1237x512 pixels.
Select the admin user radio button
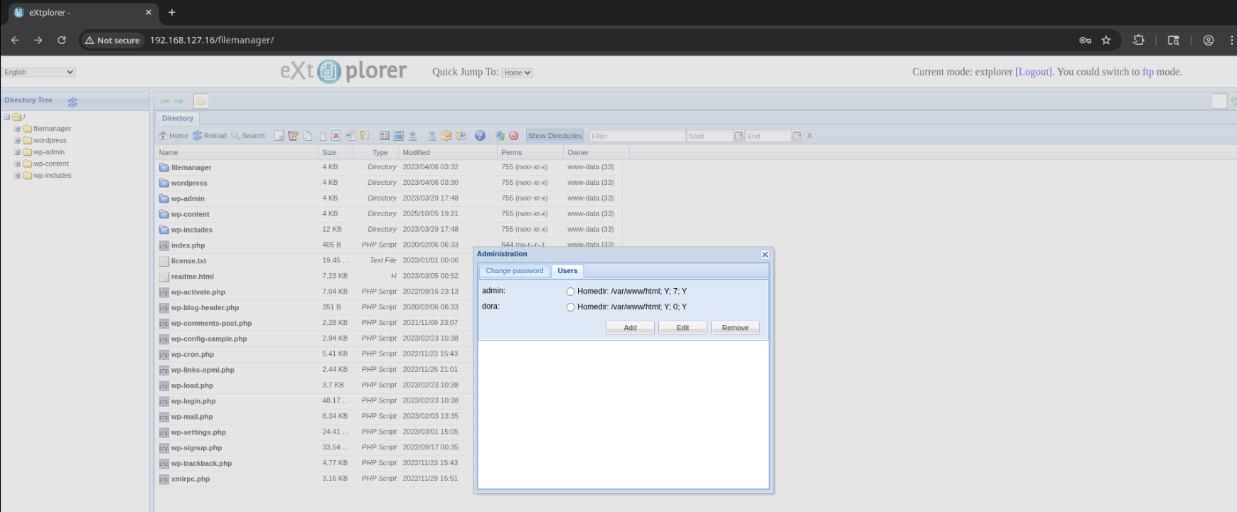point(570,292)
